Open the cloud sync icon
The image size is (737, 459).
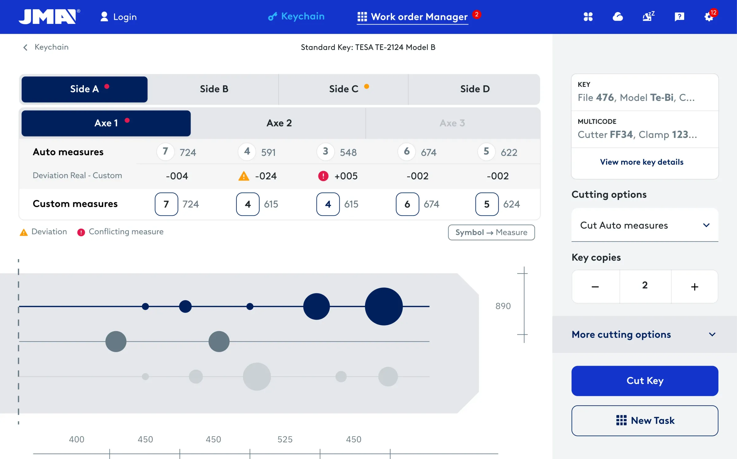tap(618, 17)
